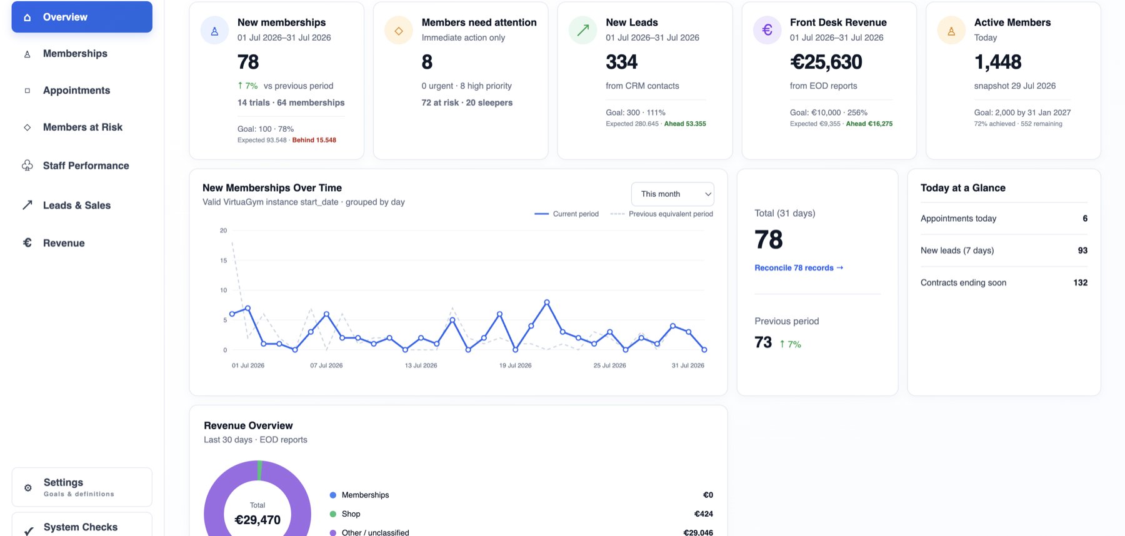
Task: Open Members at Risk page
Action: click(x=82, y=127)
